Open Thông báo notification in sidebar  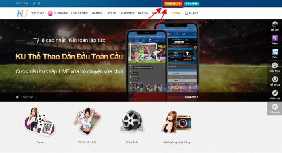coord(275,108)
